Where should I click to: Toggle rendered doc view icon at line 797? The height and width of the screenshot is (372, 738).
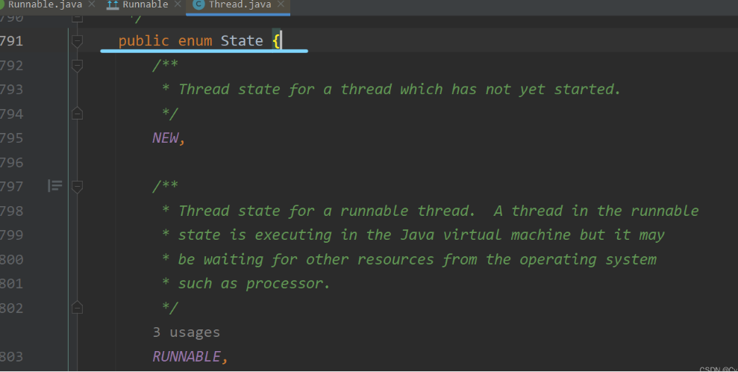tap(54, 186)
